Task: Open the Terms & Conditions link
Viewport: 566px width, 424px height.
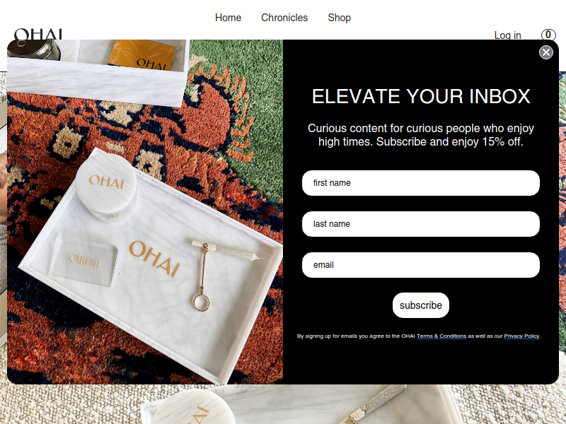Action: tap(441, 336)
